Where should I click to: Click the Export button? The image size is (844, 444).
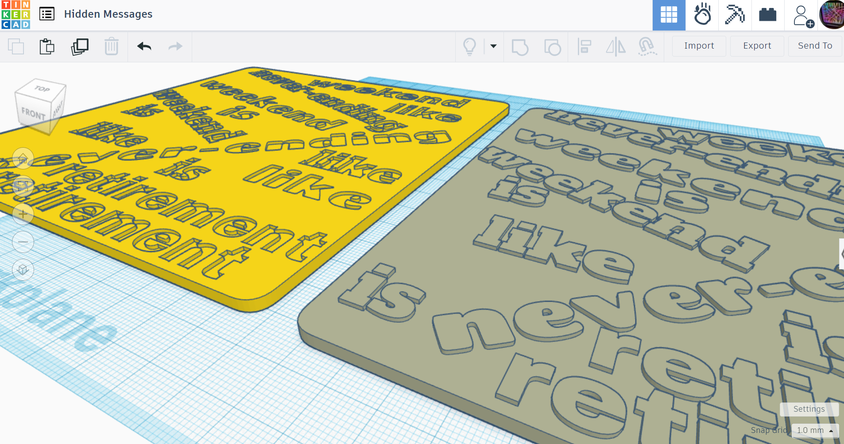point(757,46)
